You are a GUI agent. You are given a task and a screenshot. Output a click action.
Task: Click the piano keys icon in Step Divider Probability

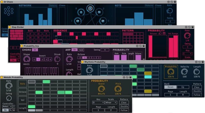[x=164, y=34]
